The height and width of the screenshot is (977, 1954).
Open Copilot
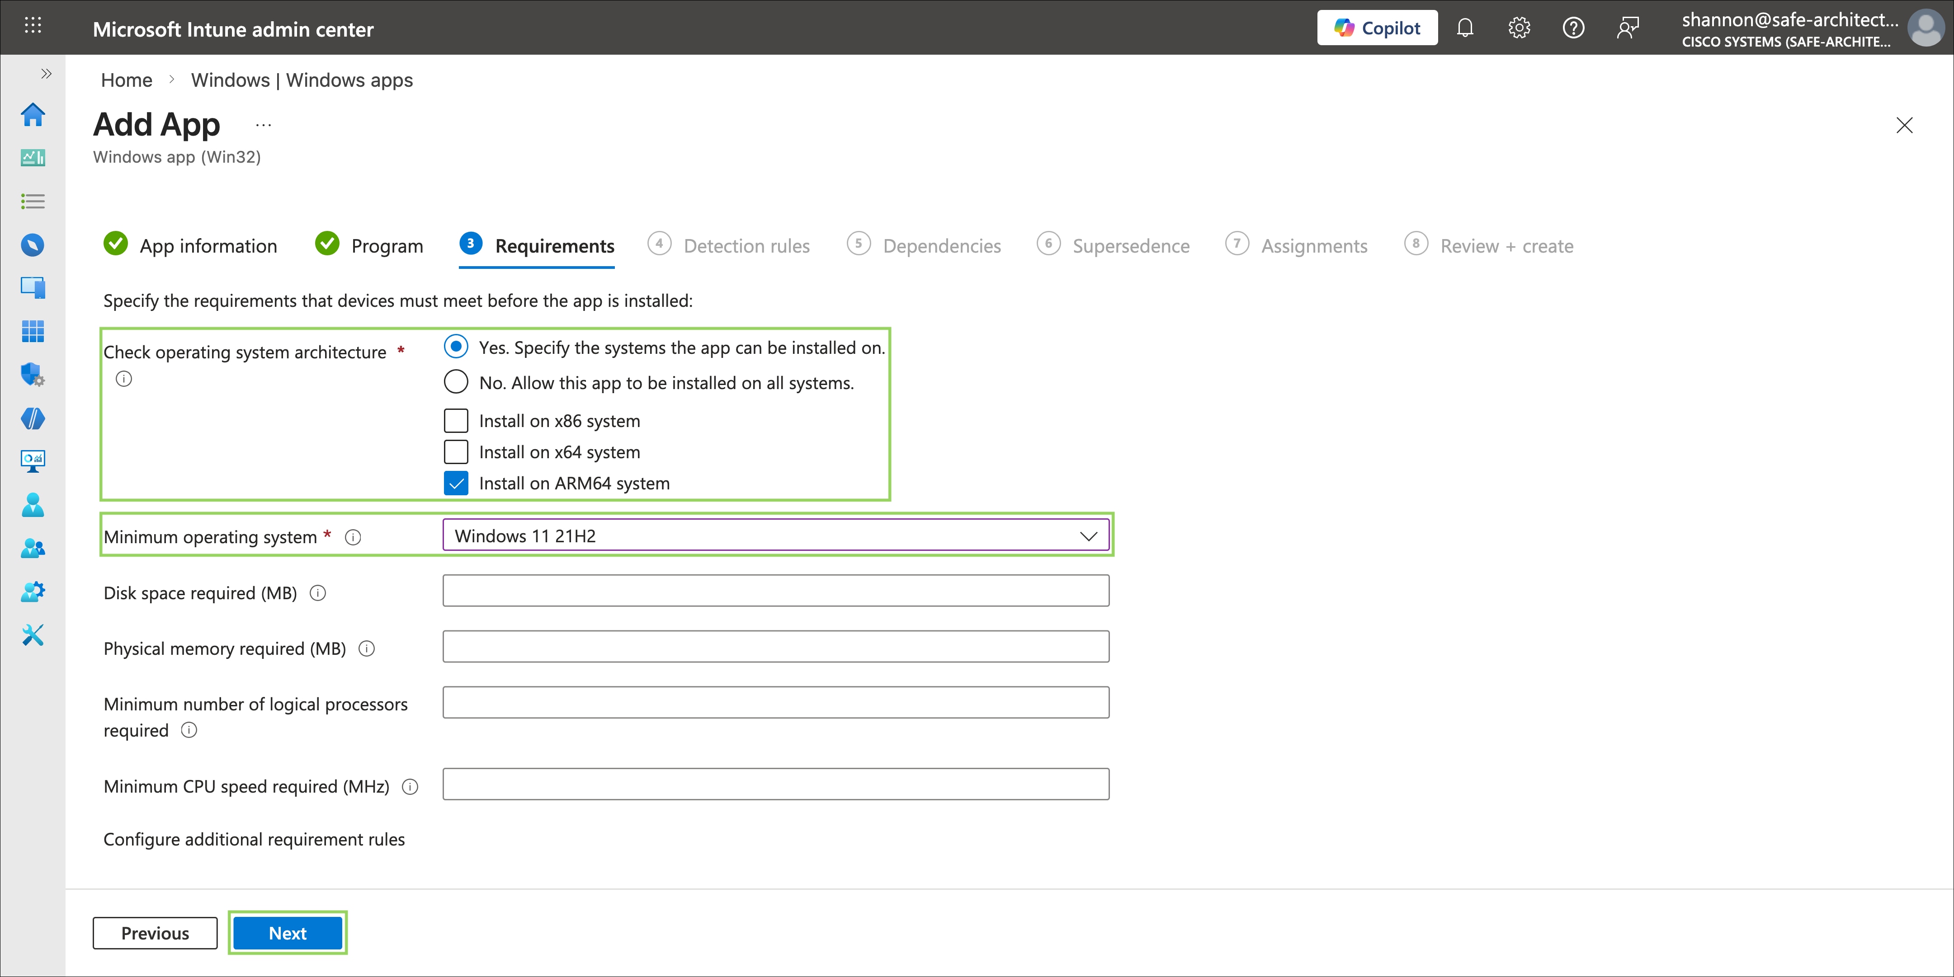pos(1377,28)
